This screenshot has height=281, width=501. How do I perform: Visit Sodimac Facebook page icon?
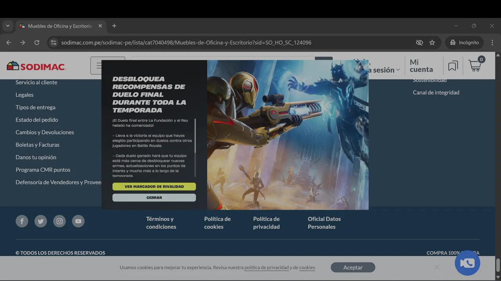[22, 221]
